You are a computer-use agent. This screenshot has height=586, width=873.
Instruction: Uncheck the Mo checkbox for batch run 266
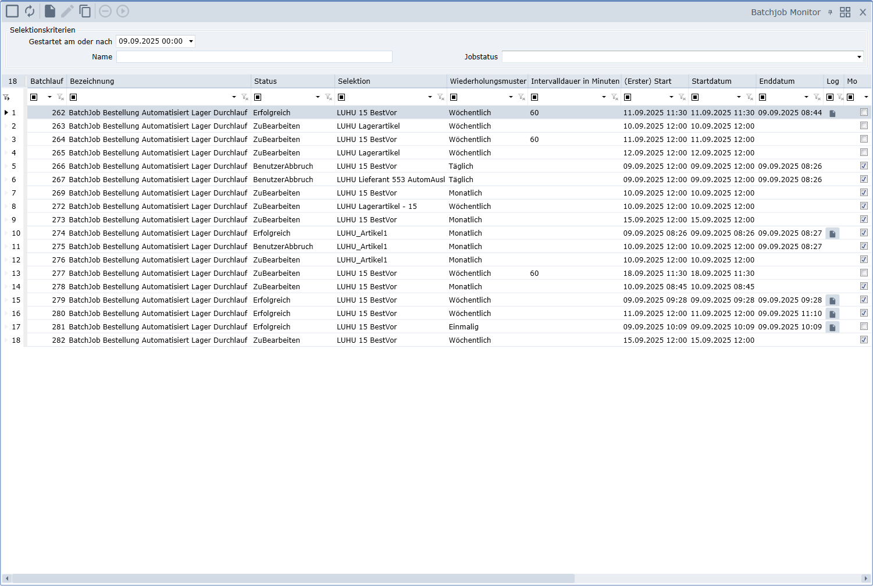(x=864, y=166)
